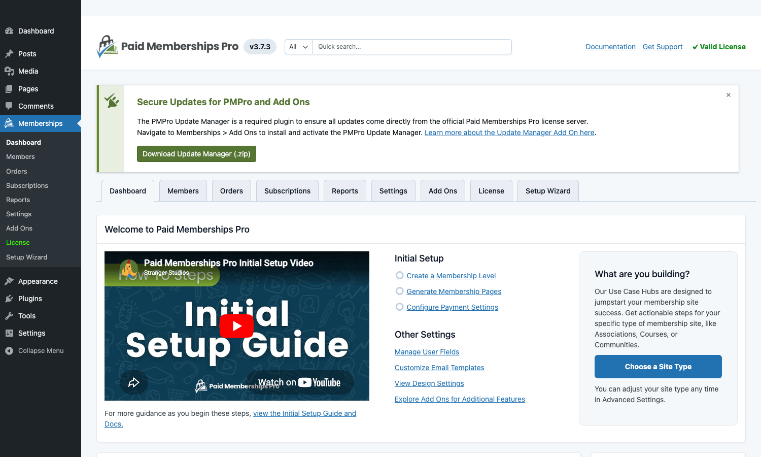Click the Appearance paintbrush icon

(x=9, y=281)
